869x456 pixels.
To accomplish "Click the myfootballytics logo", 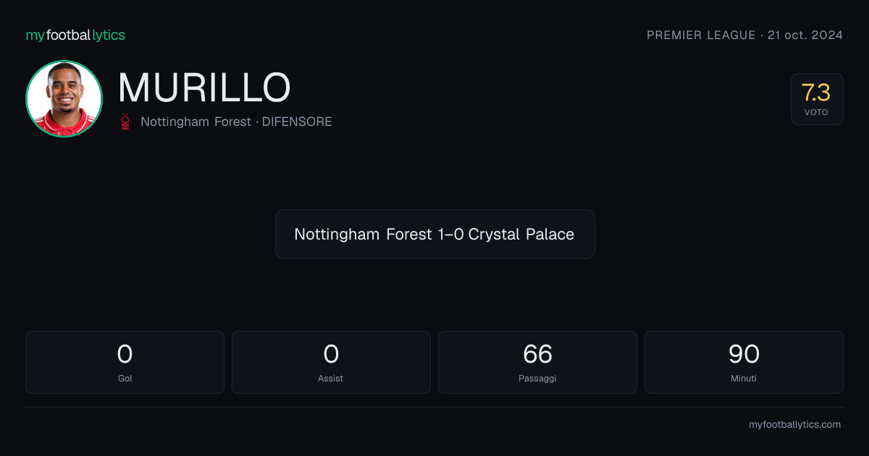I will pos(75,35).
